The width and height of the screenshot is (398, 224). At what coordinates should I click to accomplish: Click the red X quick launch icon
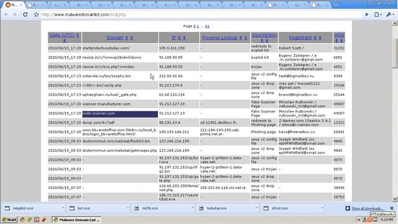coord(37,220)
